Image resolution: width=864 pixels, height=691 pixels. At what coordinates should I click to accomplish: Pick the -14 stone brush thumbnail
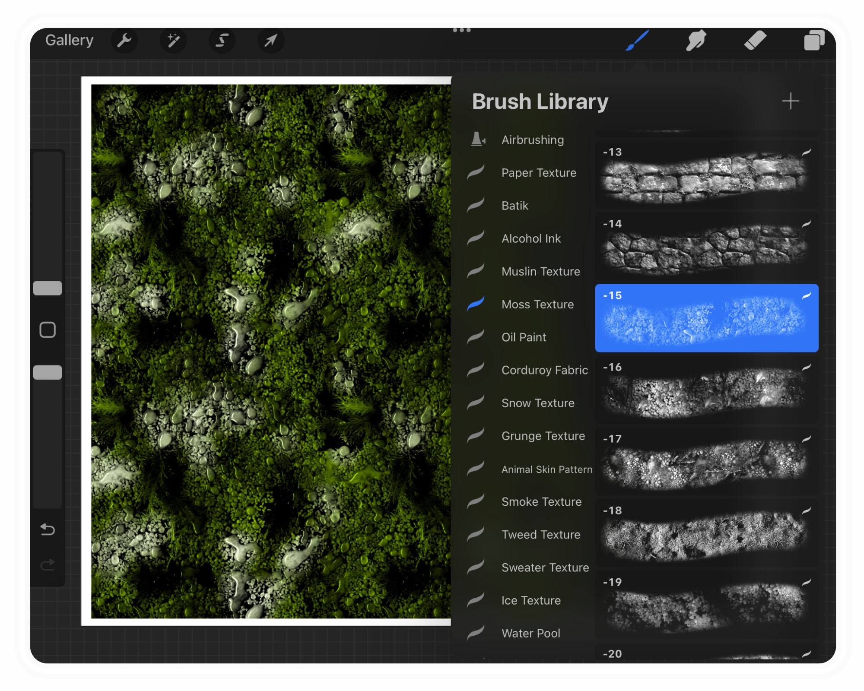coord(707,246)
